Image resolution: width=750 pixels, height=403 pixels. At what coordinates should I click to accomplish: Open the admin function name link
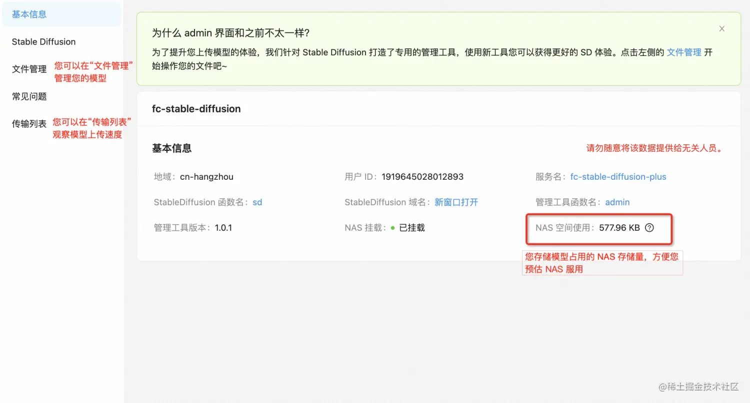(617, 202)
